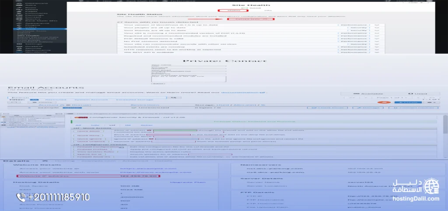This screenshot has height=211, width=448.
Task: Expand the 'PHP default timezone is valid' row
Action: [x=251, y=39]
